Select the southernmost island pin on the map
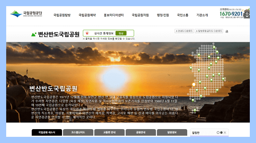Viewport: 256px width, 143px height. click(x=195, y=111)
